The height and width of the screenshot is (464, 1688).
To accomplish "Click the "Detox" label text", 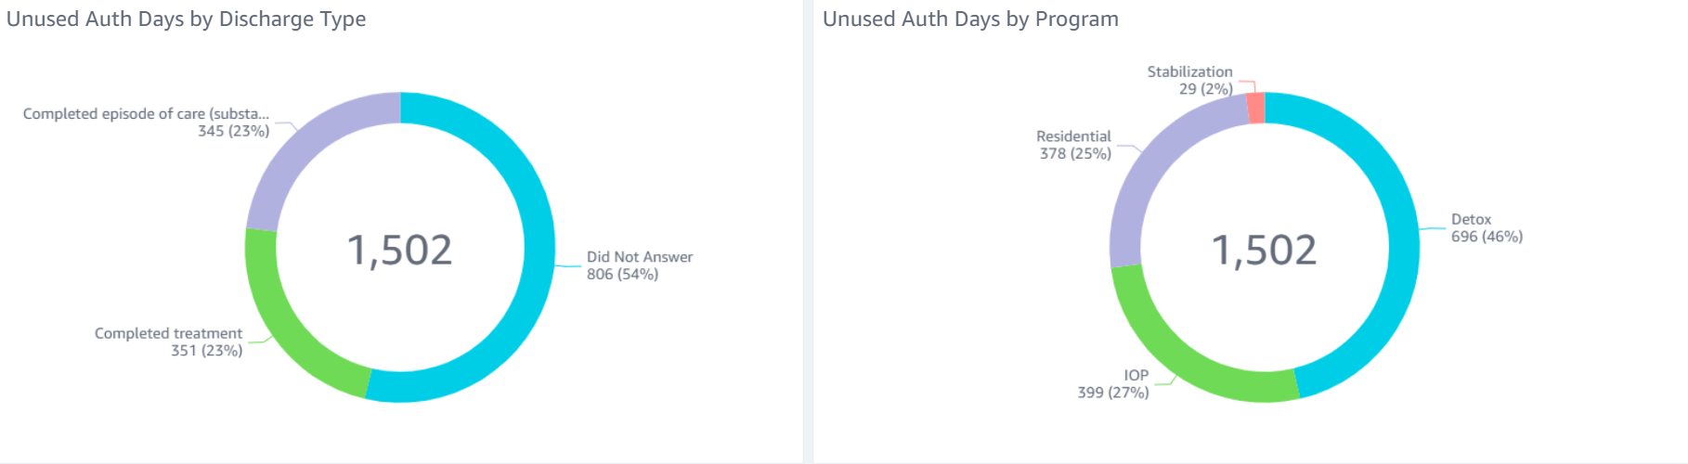I will point(1471,220).
